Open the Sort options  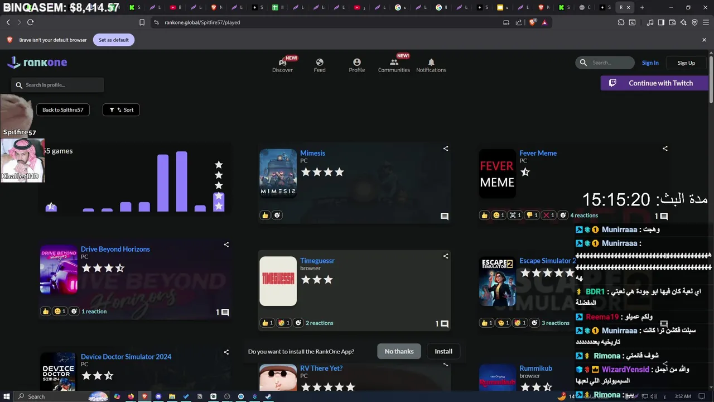pyautogui.click(x=121, y=110)
